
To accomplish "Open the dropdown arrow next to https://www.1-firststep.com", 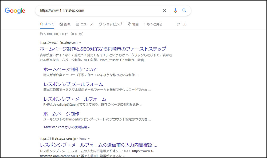I will 80,43.
